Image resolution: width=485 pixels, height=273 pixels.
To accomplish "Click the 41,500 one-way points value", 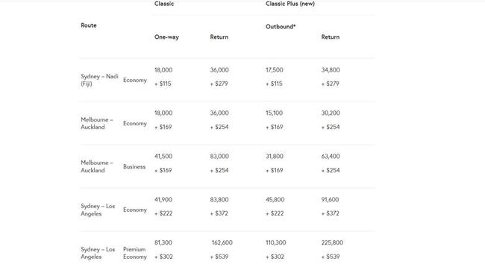I will [x=163, y=157].
